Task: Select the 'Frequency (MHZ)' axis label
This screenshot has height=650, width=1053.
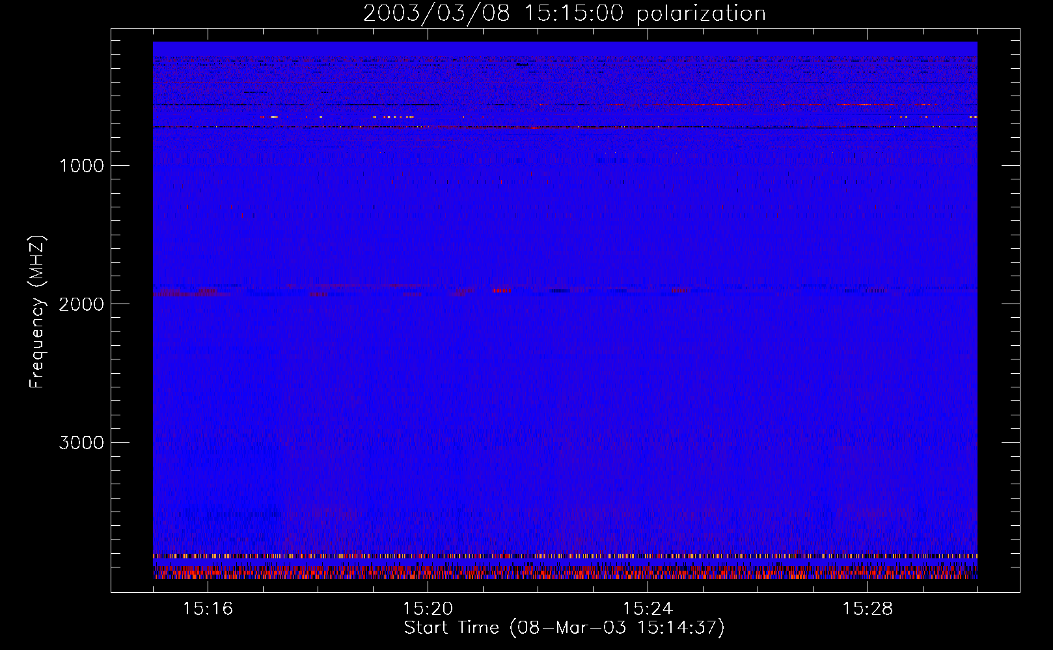Action: 37,312
